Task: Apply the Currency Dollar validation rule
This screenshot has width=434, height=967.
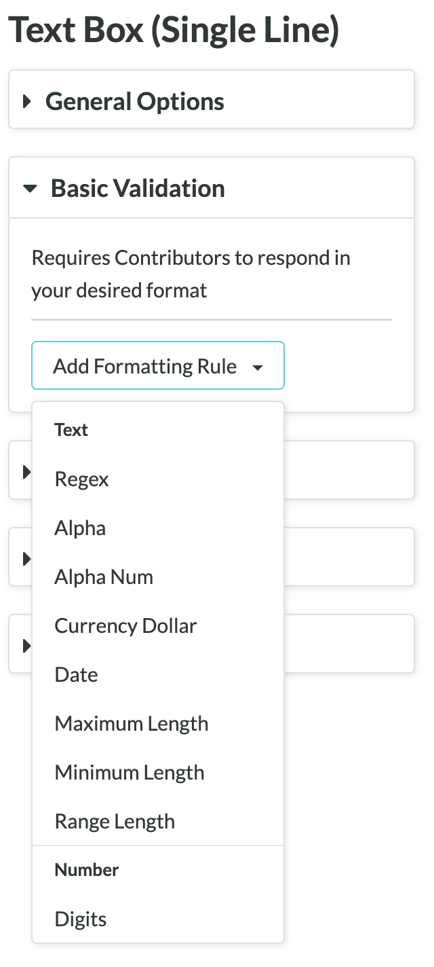Action: point(125,625)
